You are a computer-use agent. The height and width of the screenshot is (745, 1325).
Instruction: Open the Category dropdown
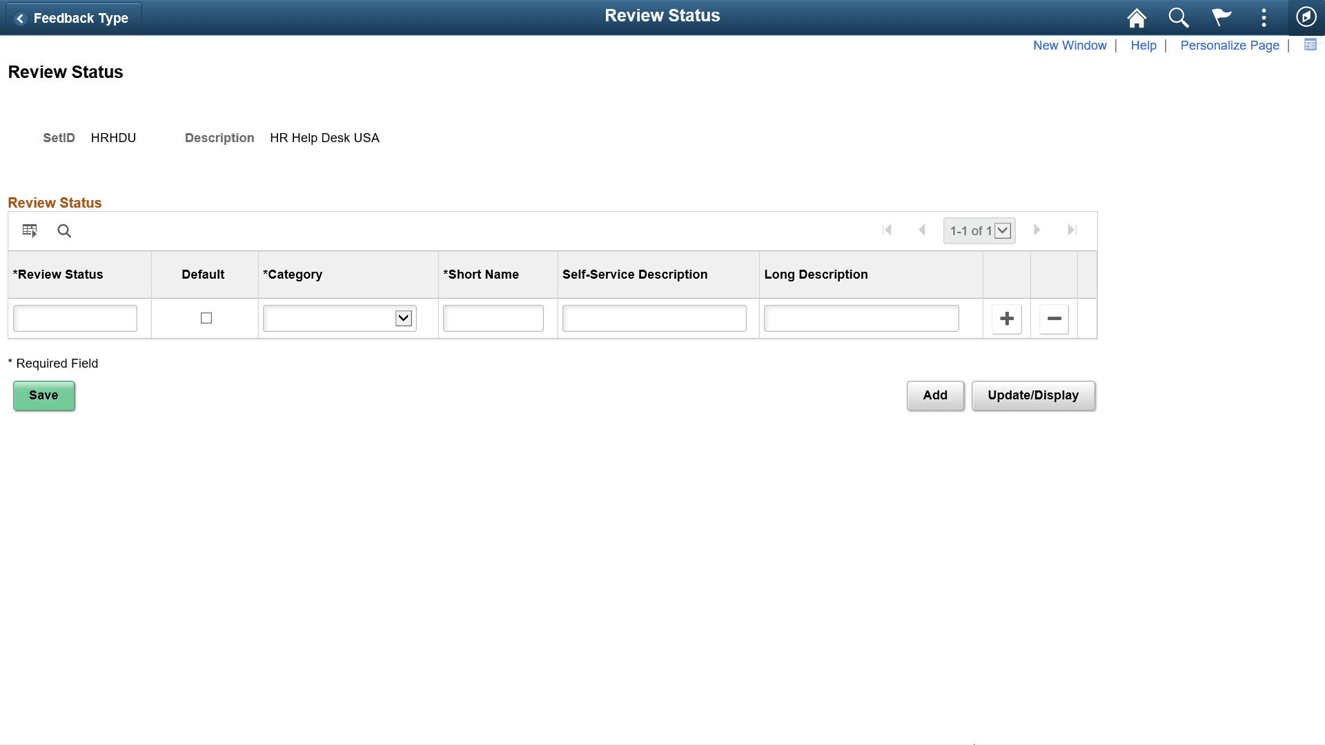click(x=402, y=318)
